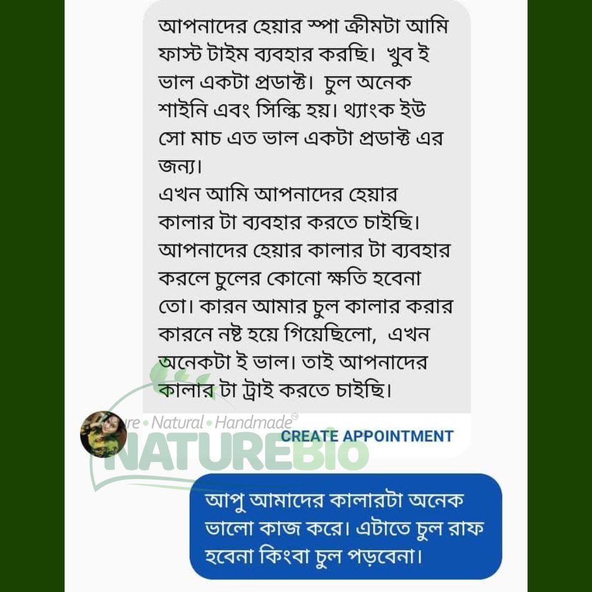Click reply line 'হবেনা কিংবা চুল পড়বেনা।'
The width and height of the screenshot is (592, 592).
(x=314, y=556)
